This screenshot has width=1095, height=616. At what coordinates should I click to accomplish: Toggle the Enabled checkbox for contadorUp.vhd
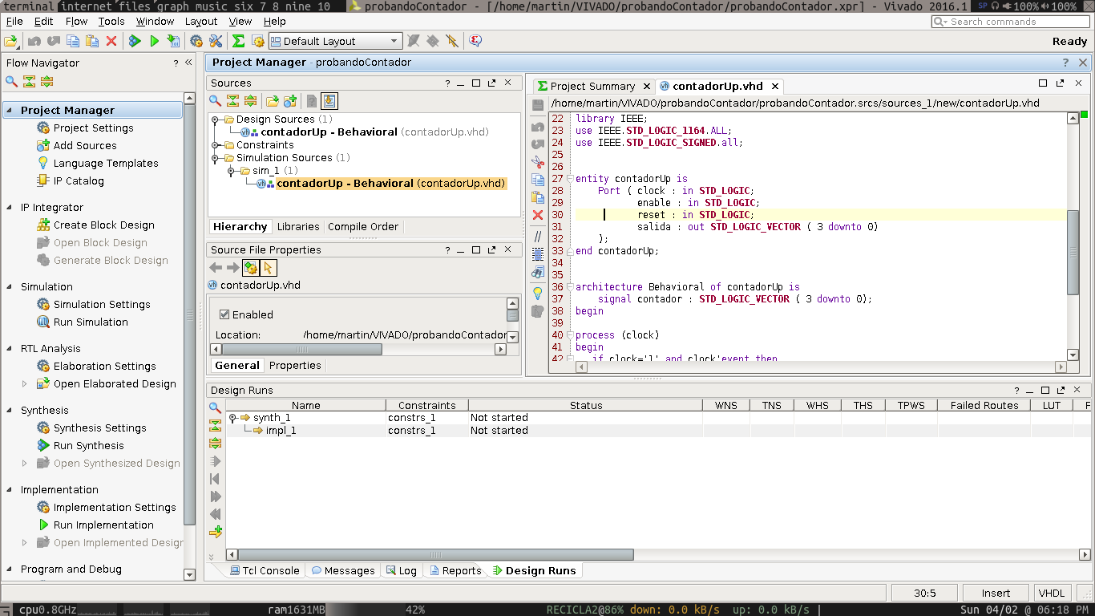point(224,314)
